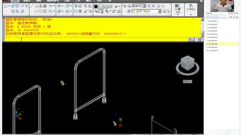Toggle fullscreen in the video player
The height and width of the screenshot is (135, 241).
tap(237, 17)
